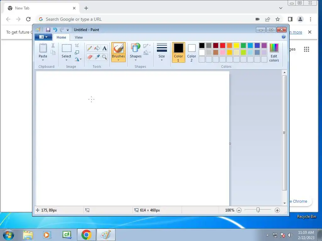Expand the Shapes dropdown arrow
Image resolution: width=322 pixels, height=241 pixels.
point(136,60)
